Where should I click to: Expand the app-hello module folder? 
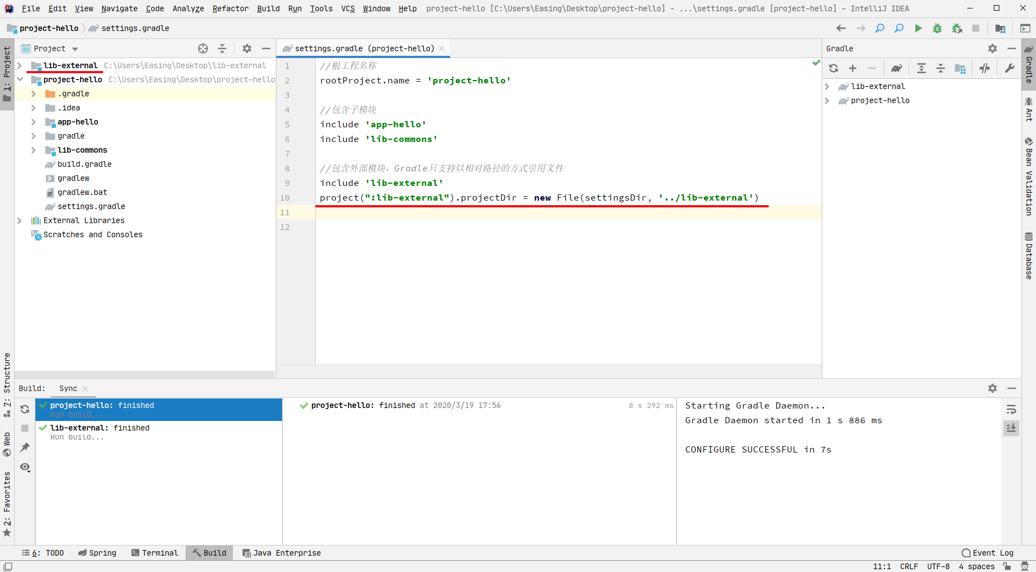pyautogui.click(x=33, y=122)
